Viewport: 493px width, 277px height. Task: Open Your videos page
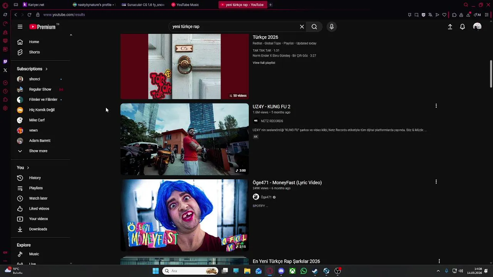(x=40, y=219)
